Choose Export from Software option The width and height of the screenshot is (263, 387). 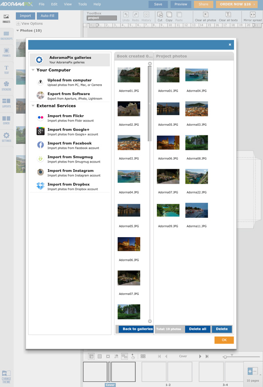(x=70, y=96)
